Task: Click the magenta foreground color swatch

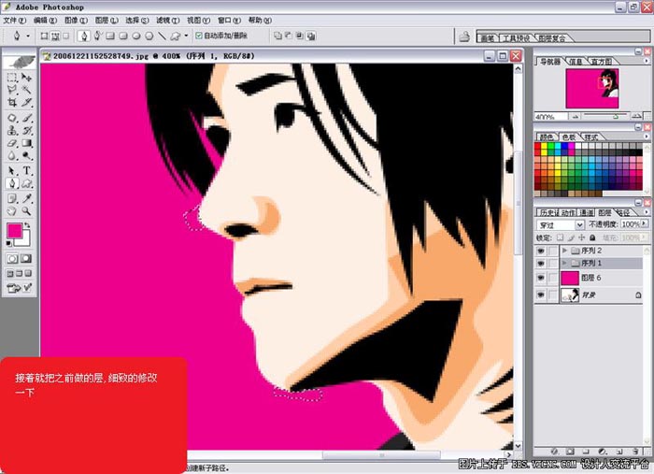Action: pos(16,230)
